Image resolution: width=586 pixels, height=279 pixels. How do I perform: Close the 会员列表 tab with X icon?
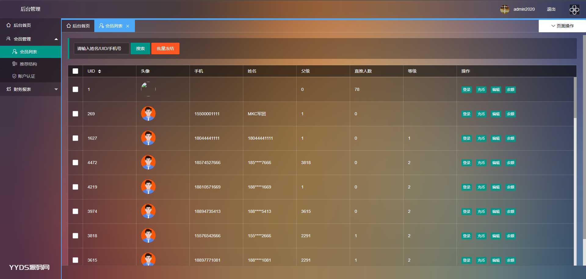coord(128,26)
